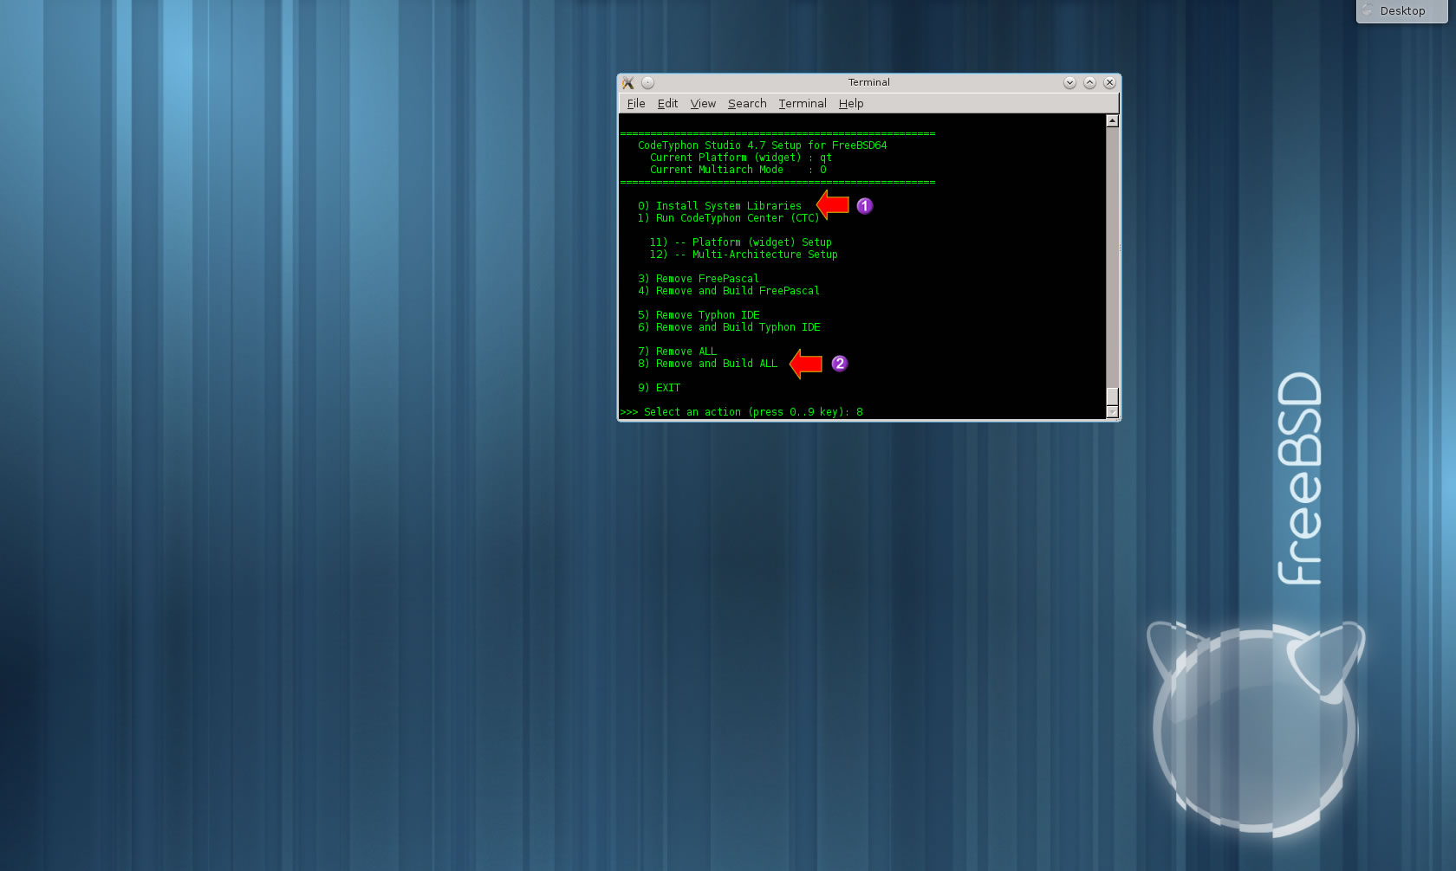Click '1) Run CodeTyphon Center (CTC)' line
1456x871 pixels.
pyautogui.click(x=728, y=218)
